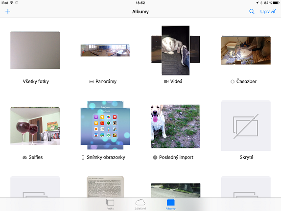Click the panorama icon beside Panorámy
The height and width of the screenshot is (211, 281).
(92, 82)
